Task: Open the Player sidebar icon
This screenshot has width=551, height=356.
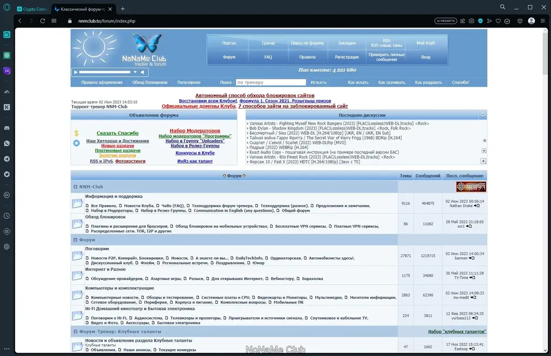Action: 7,195
